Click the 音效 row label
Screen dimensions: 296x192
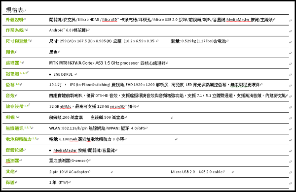(x=10, y=96)
